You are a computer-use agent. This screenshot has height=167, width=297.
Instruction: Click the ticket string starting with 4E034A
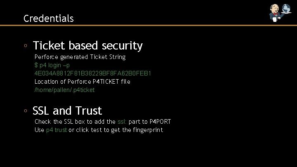pyautogui.click(x=93, y=73)
